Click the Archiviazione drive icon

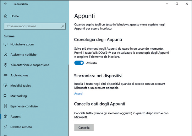click(6, 75)
